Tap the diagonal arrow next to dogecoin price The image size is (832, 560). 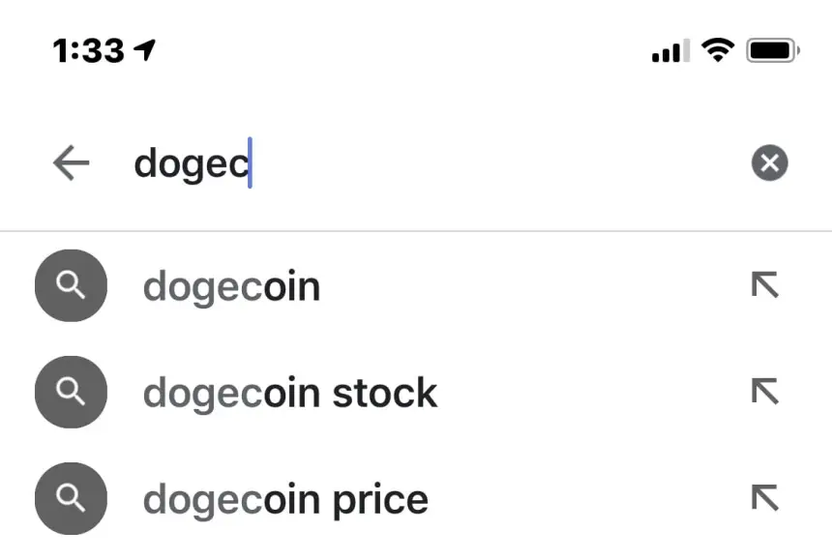[765, 498]
